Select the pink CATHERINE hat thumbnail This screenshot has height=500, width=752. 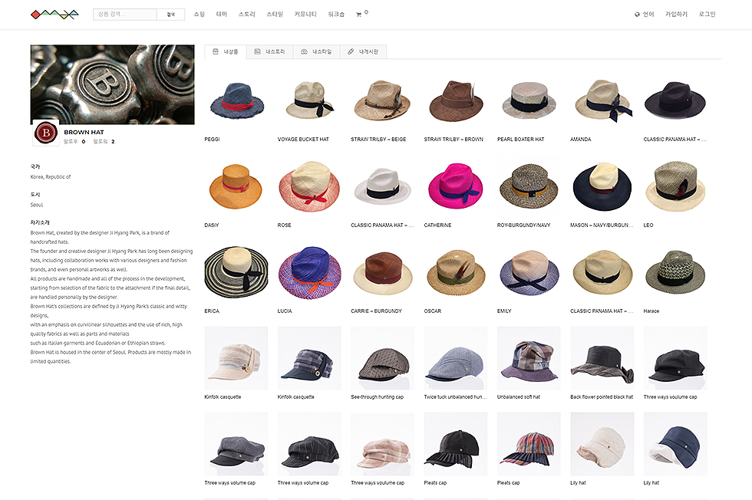click(x=456, y=187)
